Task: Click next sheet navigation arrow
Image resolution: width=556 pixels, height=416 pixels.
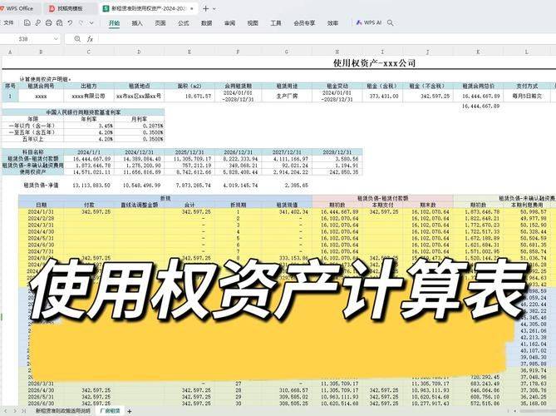Action: [14, 411]
